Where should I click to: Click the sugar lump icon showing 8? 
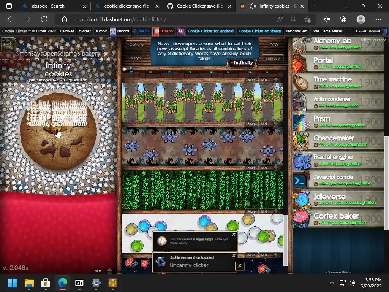point(125,69)
